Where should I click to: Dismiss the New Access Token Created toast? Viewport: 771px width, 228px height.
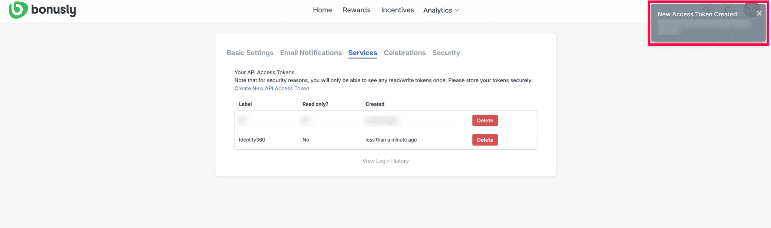[759, 13]
